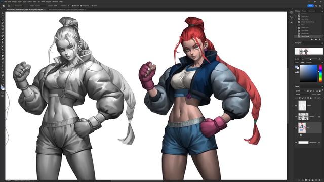This screenshot has height=182, width=324.
Task: Open the Window menu
Action: tap(55, 1)
